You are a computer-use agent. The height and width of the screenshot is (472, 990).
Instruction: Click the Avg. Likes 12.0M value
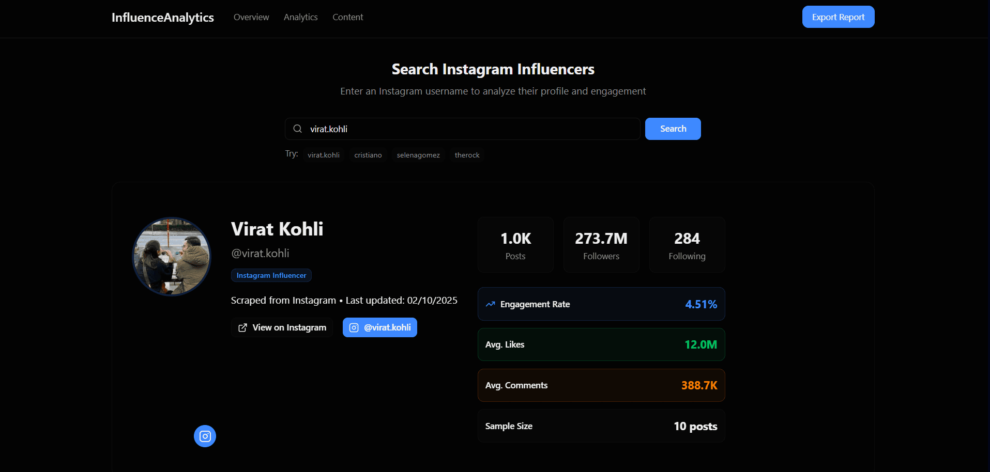[701, 344]
